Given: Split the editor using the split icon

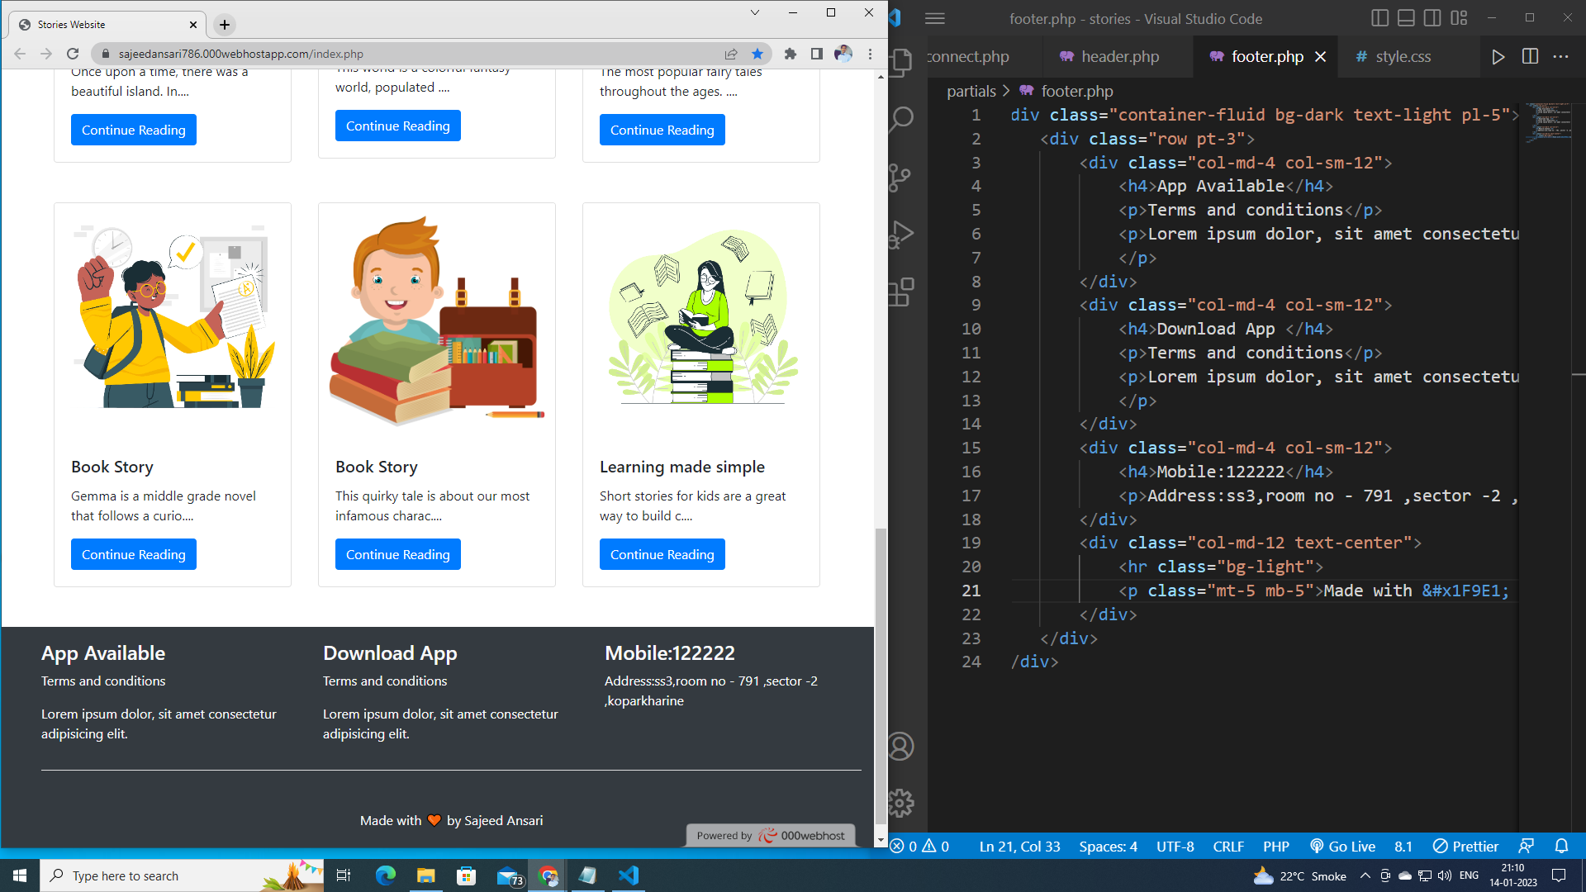Looking at the screenshot, I should pos(1530,56).
